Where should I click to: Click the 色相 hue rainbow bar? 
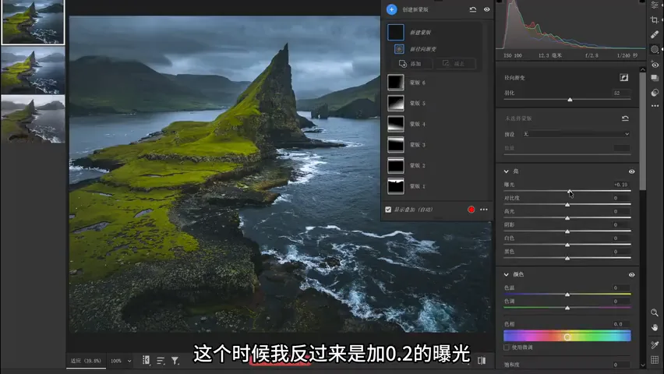[567, 337]
